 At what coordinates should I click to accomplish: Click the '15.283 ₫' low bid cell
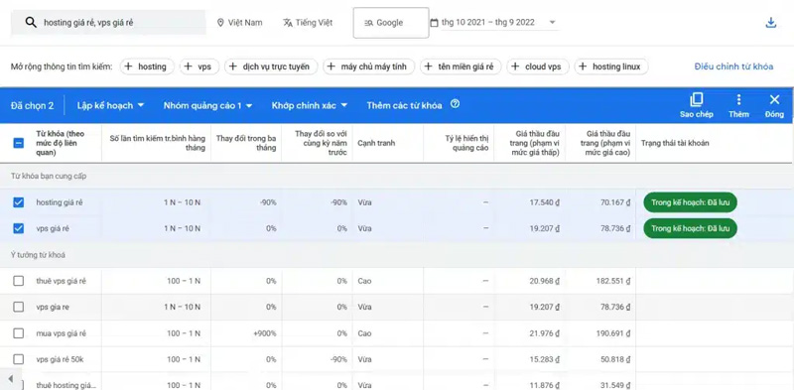pos(544,359)
